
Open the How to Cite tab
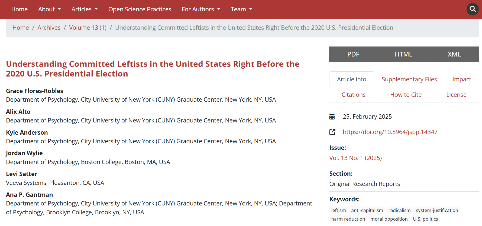tap(406, 95)
